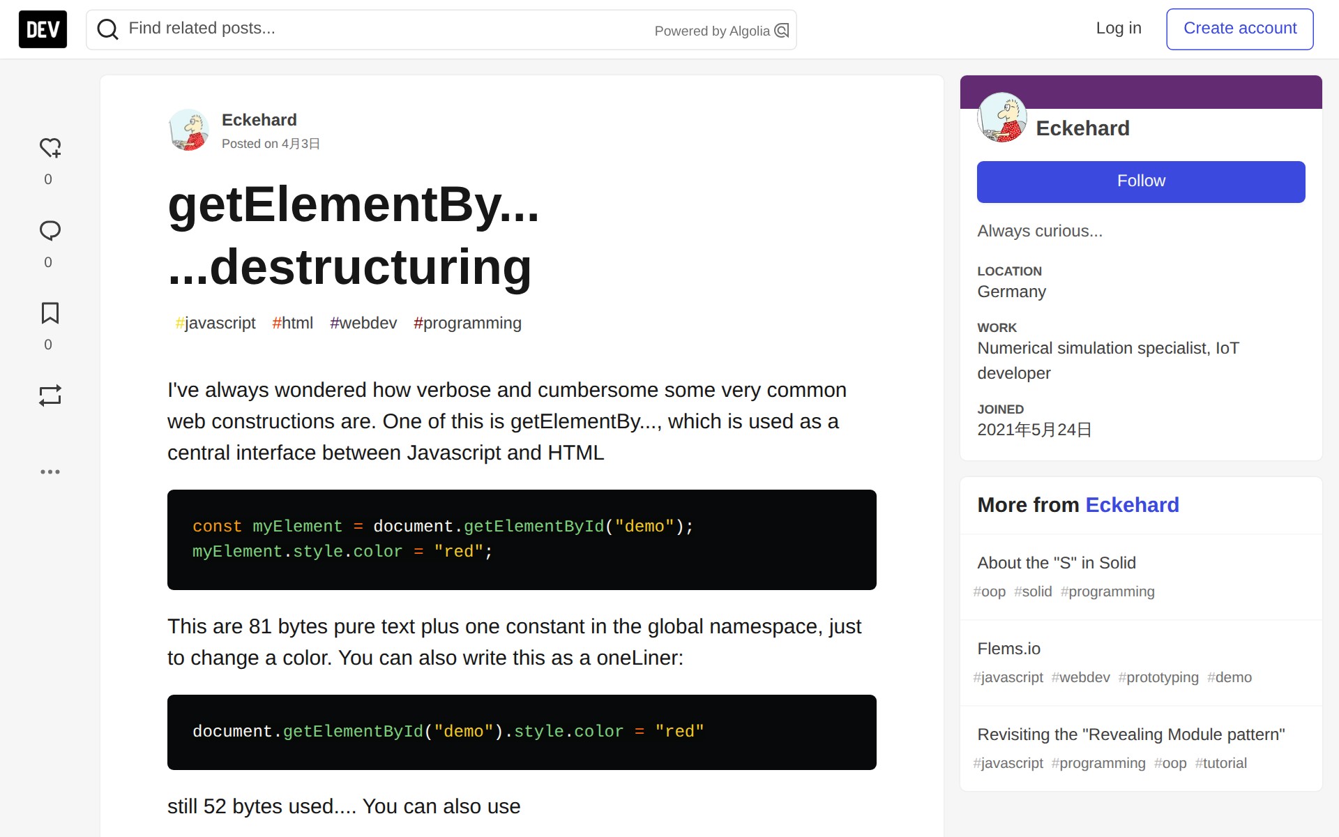Save the post with the bookmark icon
Image resolution: width=1339 pixels, height=837 pixels.
pos(50,313)
